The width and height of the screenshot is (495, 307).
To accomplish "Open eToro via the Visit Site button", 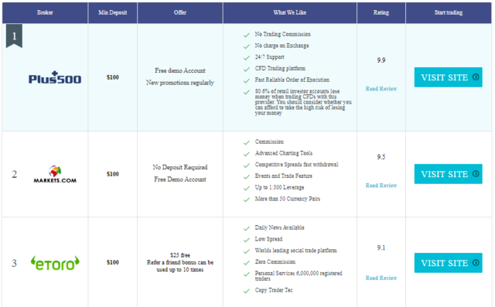I will coord(449,263).
